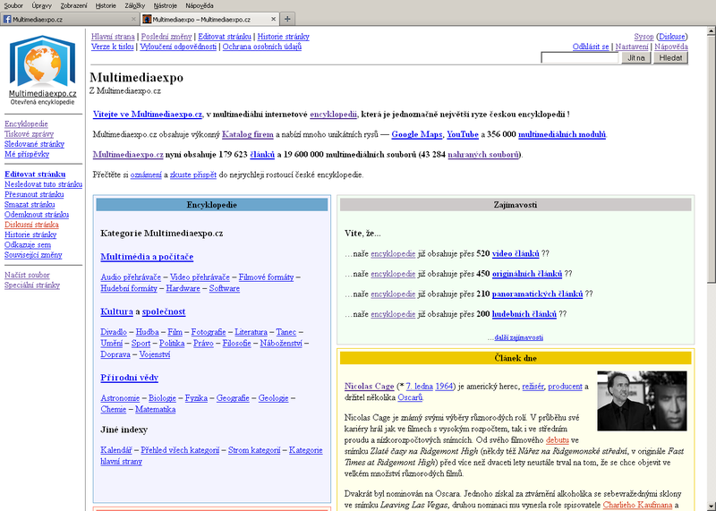Open Strom kategorií link
Image resolution: width=716 pixels, height=511 pixels.
tap(254, 450)
